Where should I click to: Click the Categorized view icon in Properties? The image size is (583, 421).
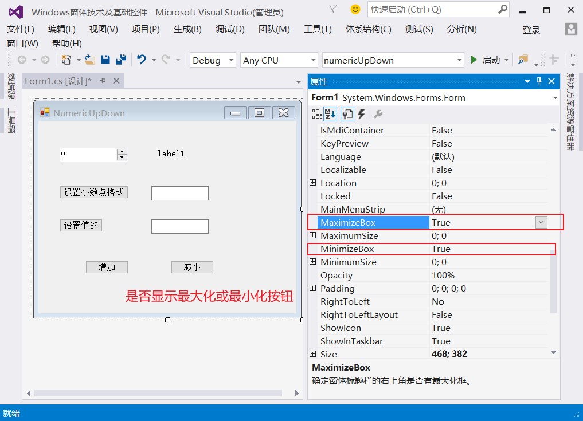316,114
